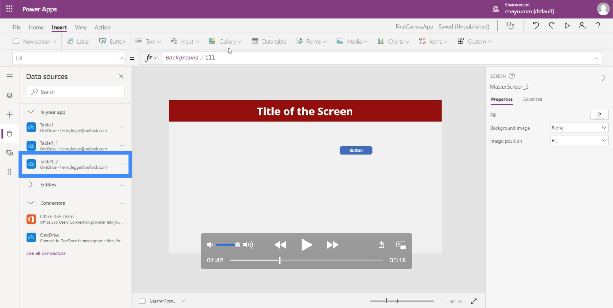Insert a Label control
Screen dimensions: 613x308
tap(78, 42)
